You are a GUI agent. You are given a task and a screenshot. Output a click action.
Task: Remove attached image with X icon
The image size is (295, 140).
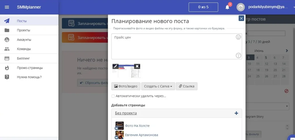[137, 66]
